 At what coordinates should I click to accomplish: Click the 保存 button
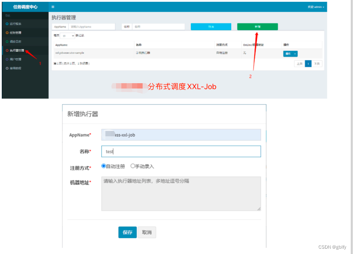(128, 232)
